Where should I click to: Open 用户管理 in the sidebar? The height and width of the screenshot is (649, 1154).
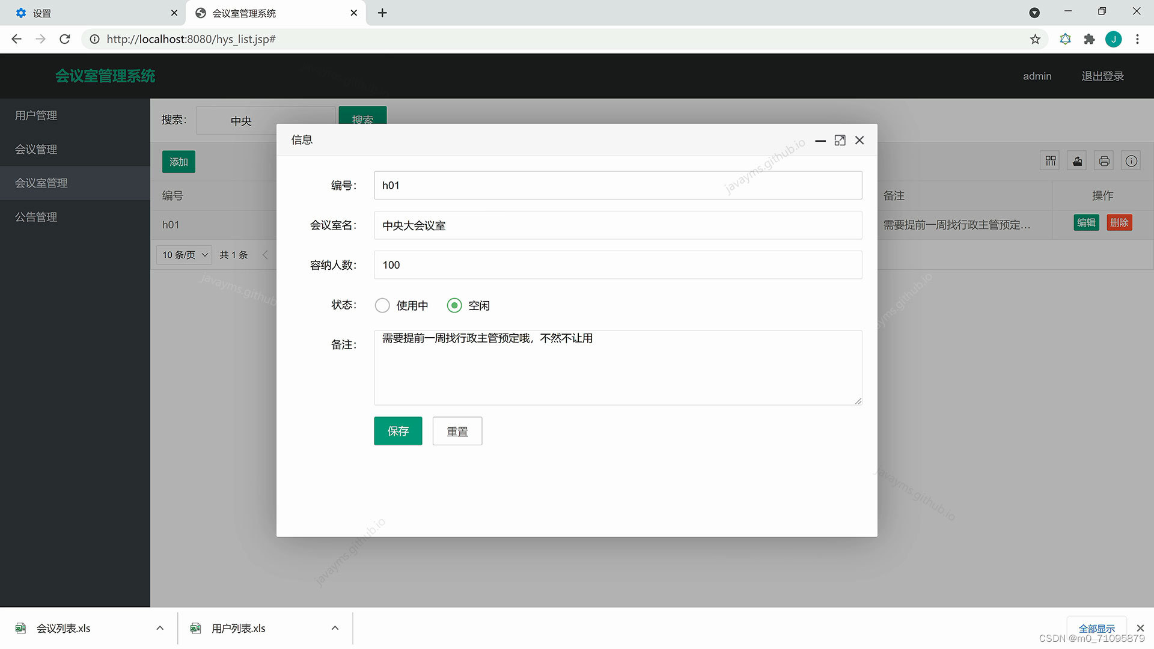[75, 115]
